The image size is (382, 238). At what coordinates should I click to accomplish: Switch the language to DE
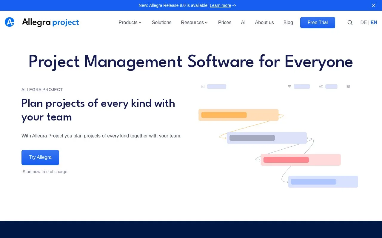(363, 23)
